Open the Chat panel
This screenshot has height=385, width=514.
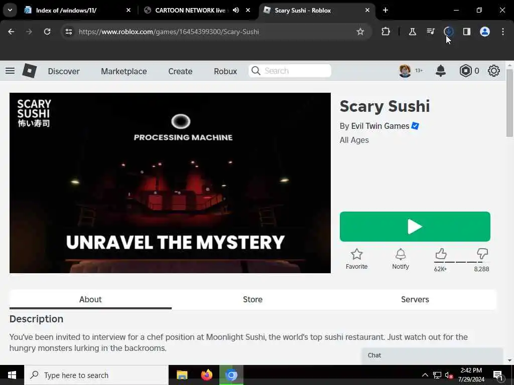coord(432,355)
